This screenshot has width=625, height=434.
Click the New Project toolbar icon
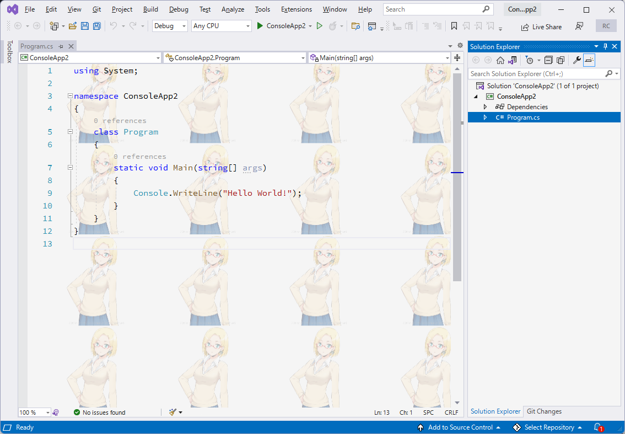[54, 26]
